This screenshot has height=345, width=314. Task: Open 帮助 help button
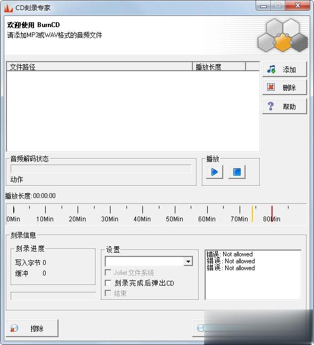pos(284,107)
